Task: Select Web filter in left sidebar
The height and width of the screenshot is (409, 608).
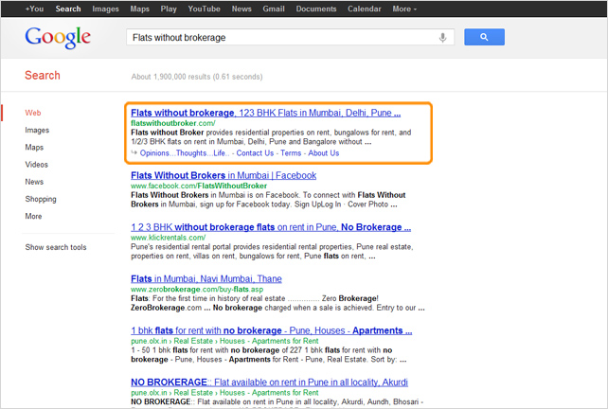Action: 33,113
